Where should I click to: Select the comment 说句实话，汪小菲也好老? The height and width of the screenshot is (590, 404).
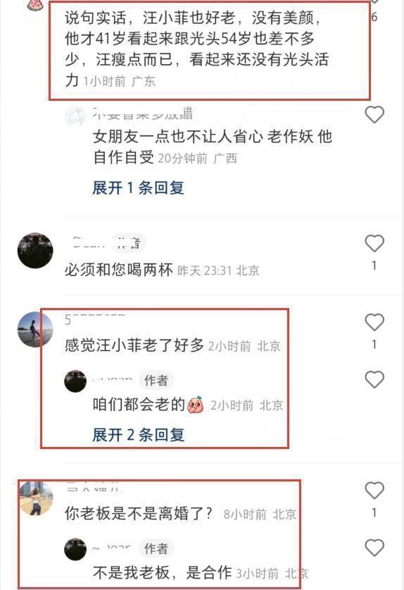click(x=196, y=49)
